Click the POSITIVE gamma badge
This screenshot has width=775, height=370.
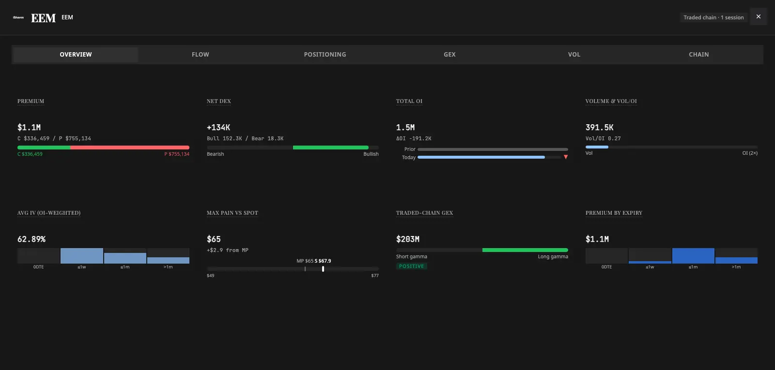pos(412,266)
